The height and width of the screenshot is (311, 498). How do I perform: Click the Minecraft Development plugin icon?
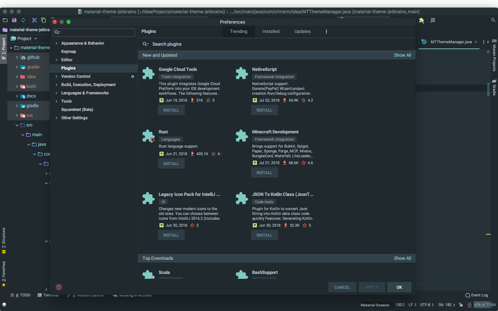242,136
